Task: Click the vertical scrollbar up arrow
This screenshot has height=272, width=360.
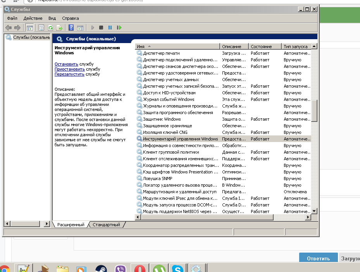Action: pyautogui.click(x=314, y=46)
